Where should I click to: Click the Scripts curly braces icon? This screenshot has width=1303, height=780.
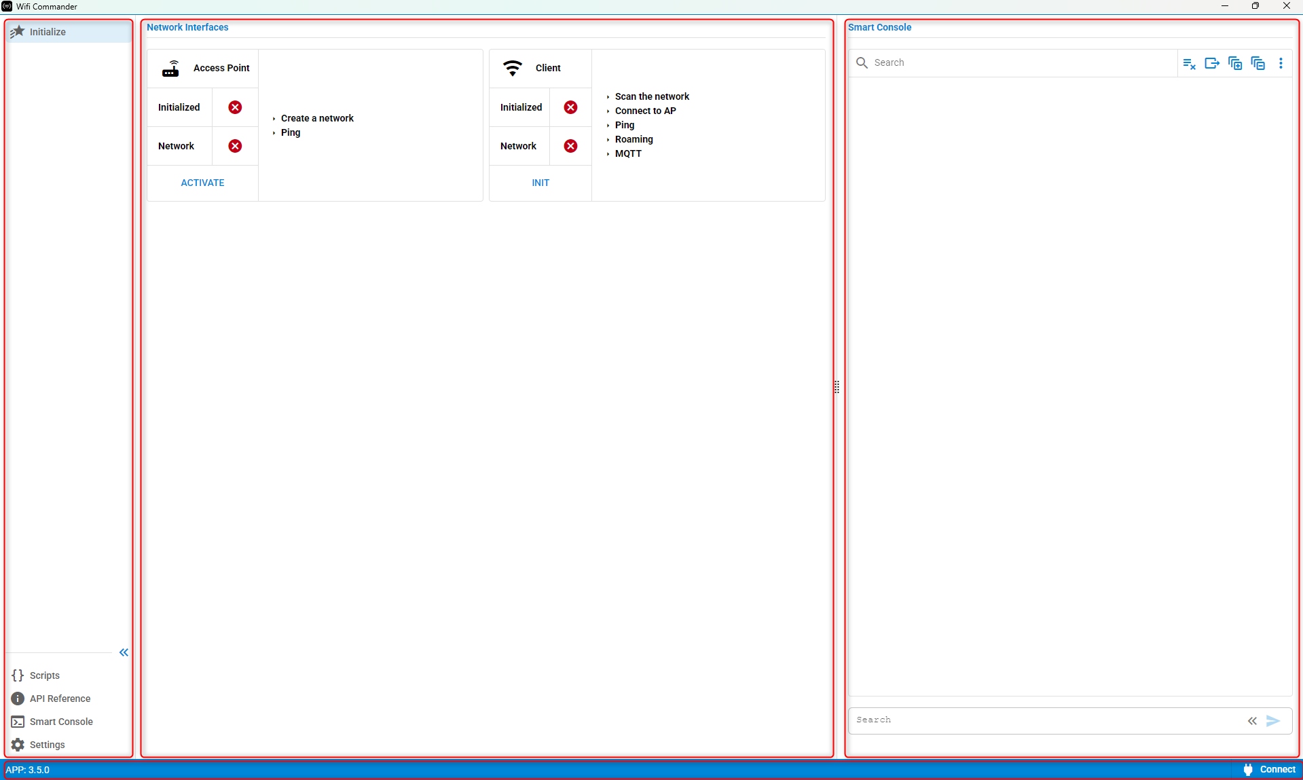pyautogui.click(x=18, y=675)
